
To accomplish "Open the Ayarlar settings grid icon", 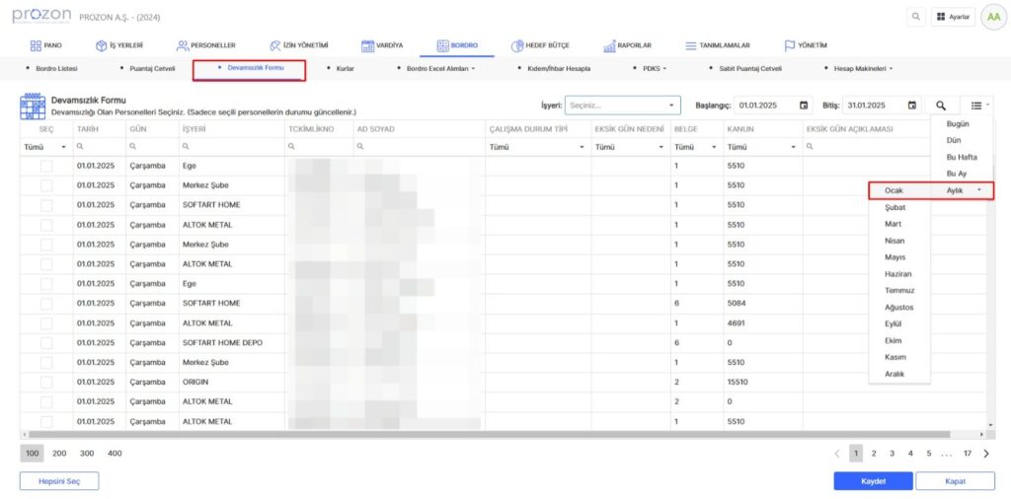I will point(953,17).
